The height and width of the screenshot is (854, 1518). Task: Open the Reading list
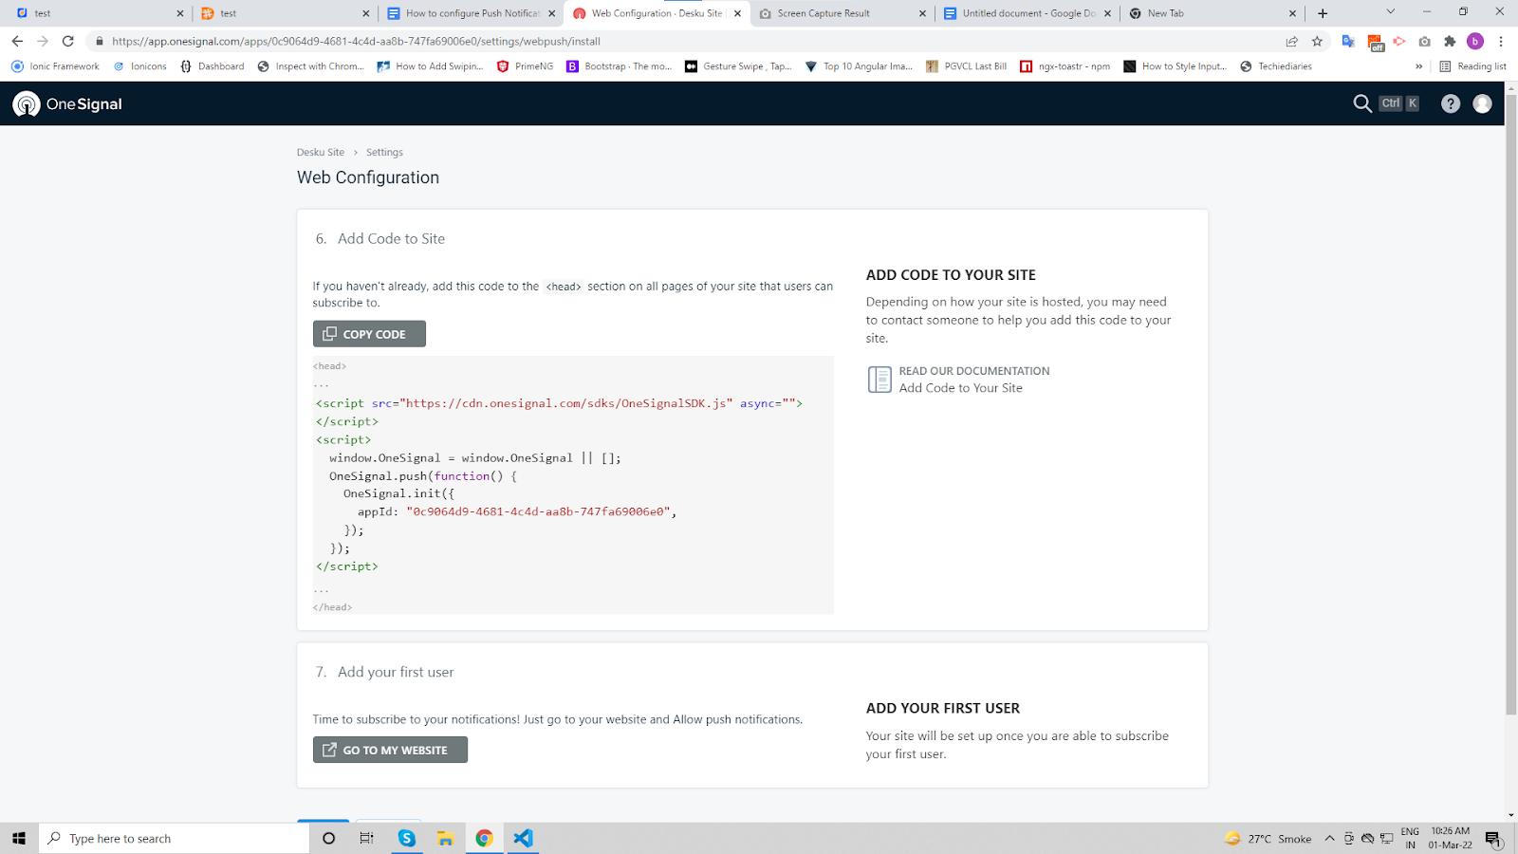(x=1472, y=66)
